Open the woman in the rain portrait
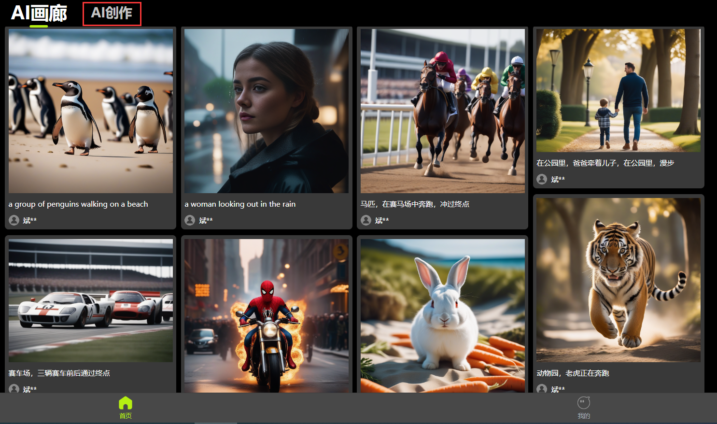The image size is (717, 424). (x=267, y=111)
